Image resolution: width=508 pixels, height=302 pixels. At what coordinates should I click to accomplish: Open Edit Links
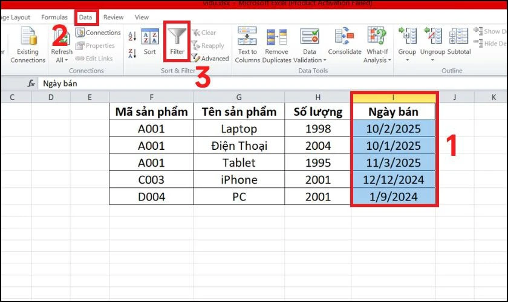94,58
